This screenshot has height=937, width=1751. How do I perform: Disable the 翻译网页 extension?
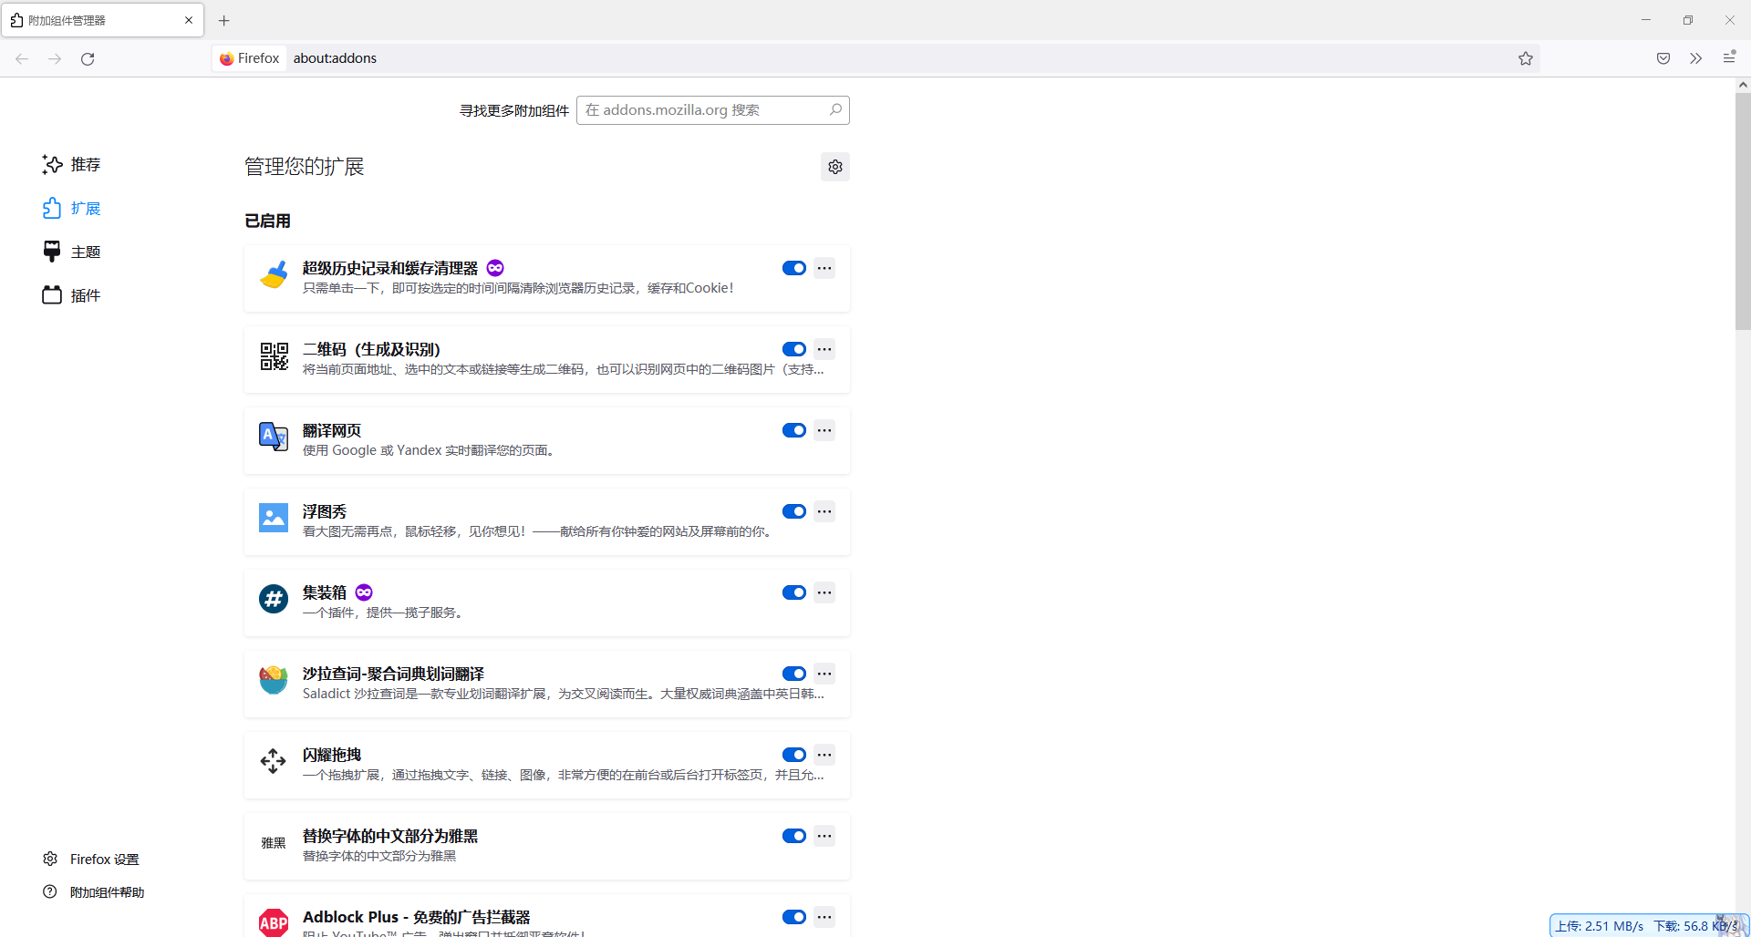click(793, 430)
